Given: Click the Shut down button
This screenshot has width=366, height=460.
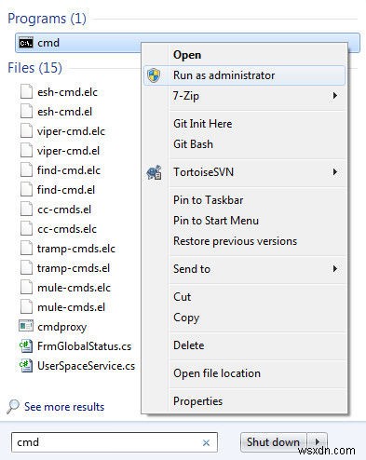Looking at the screenshot, I should tap(274, 441).
